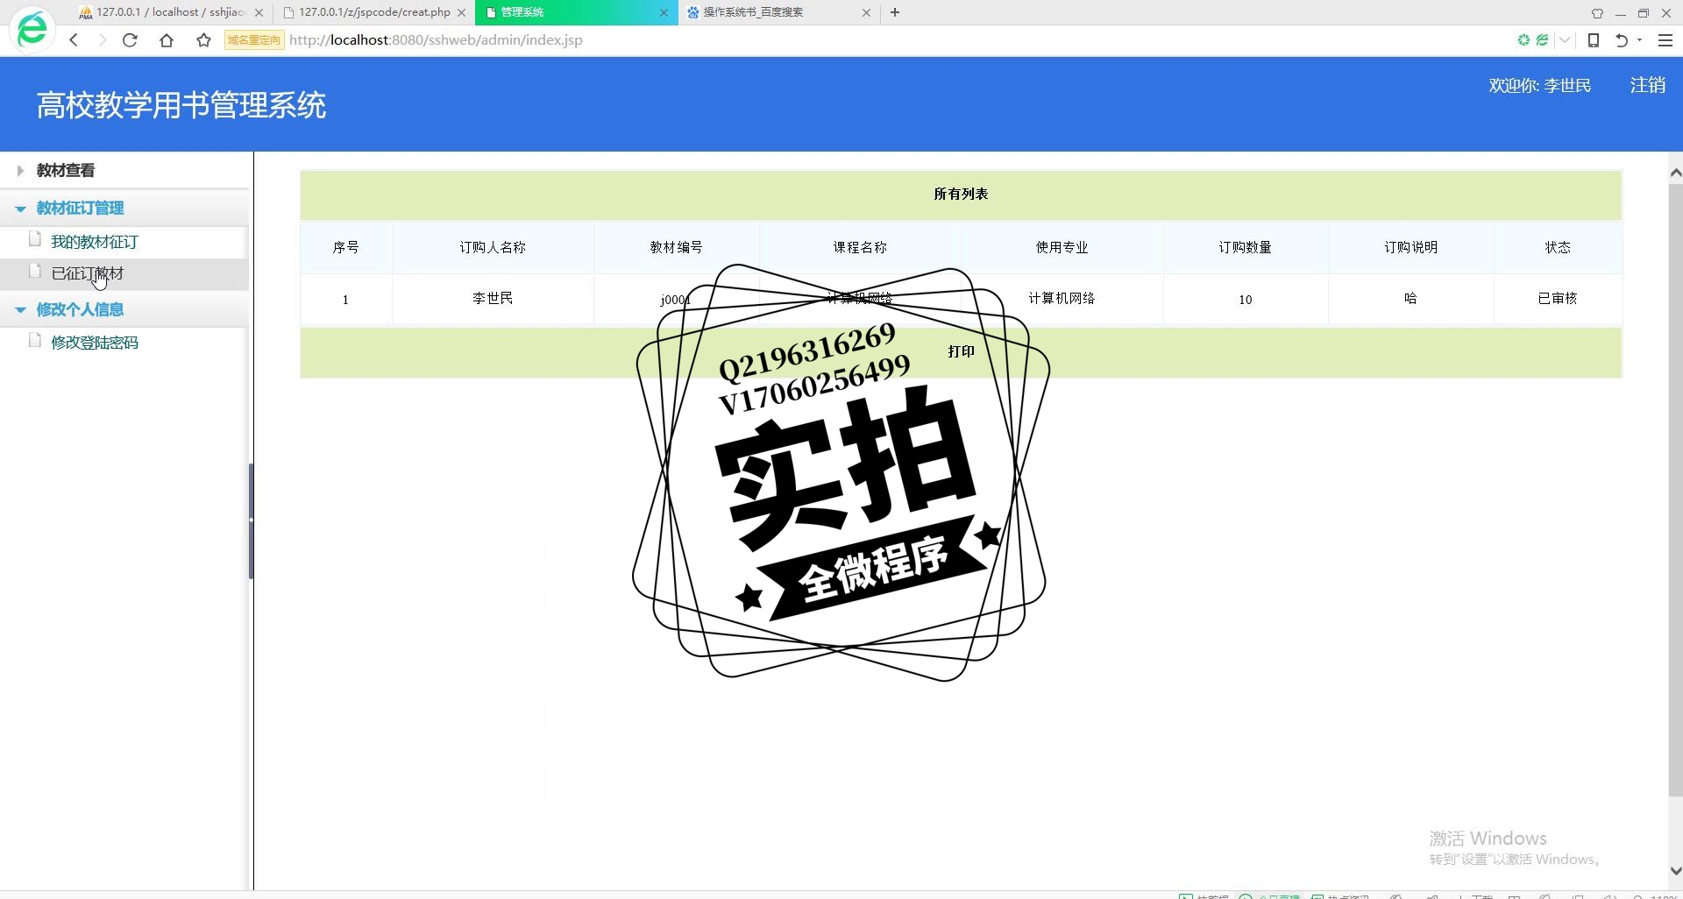Screen dimensions: 1683x899
Task: Click the 欢迎你: 李世民 greeting
Action: [1539, 85]
